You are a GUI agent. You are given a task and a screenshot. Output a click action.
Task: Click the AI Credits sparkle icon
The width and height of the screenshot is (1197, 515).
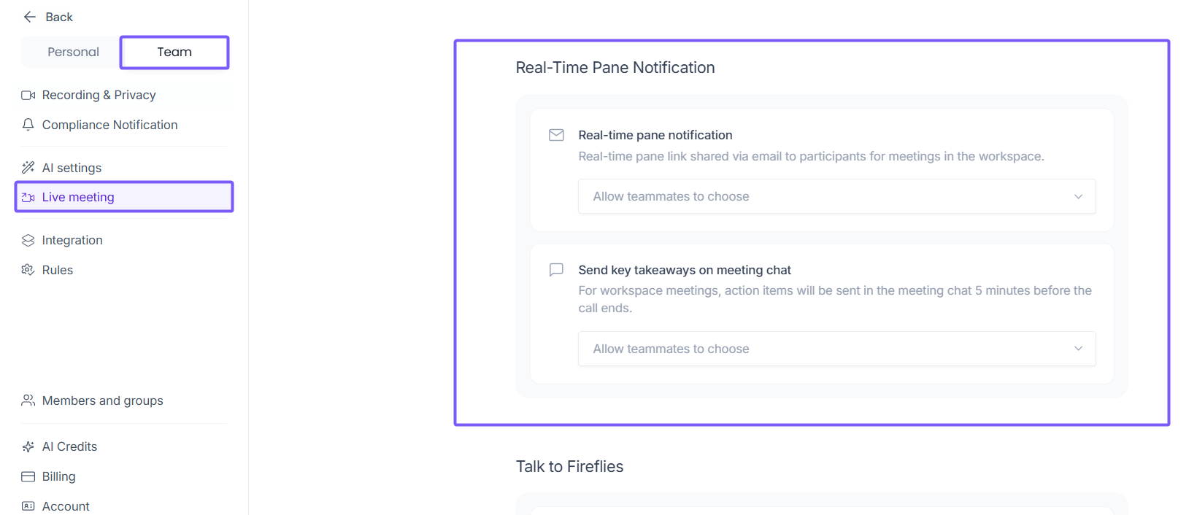(x=28, y=446)
